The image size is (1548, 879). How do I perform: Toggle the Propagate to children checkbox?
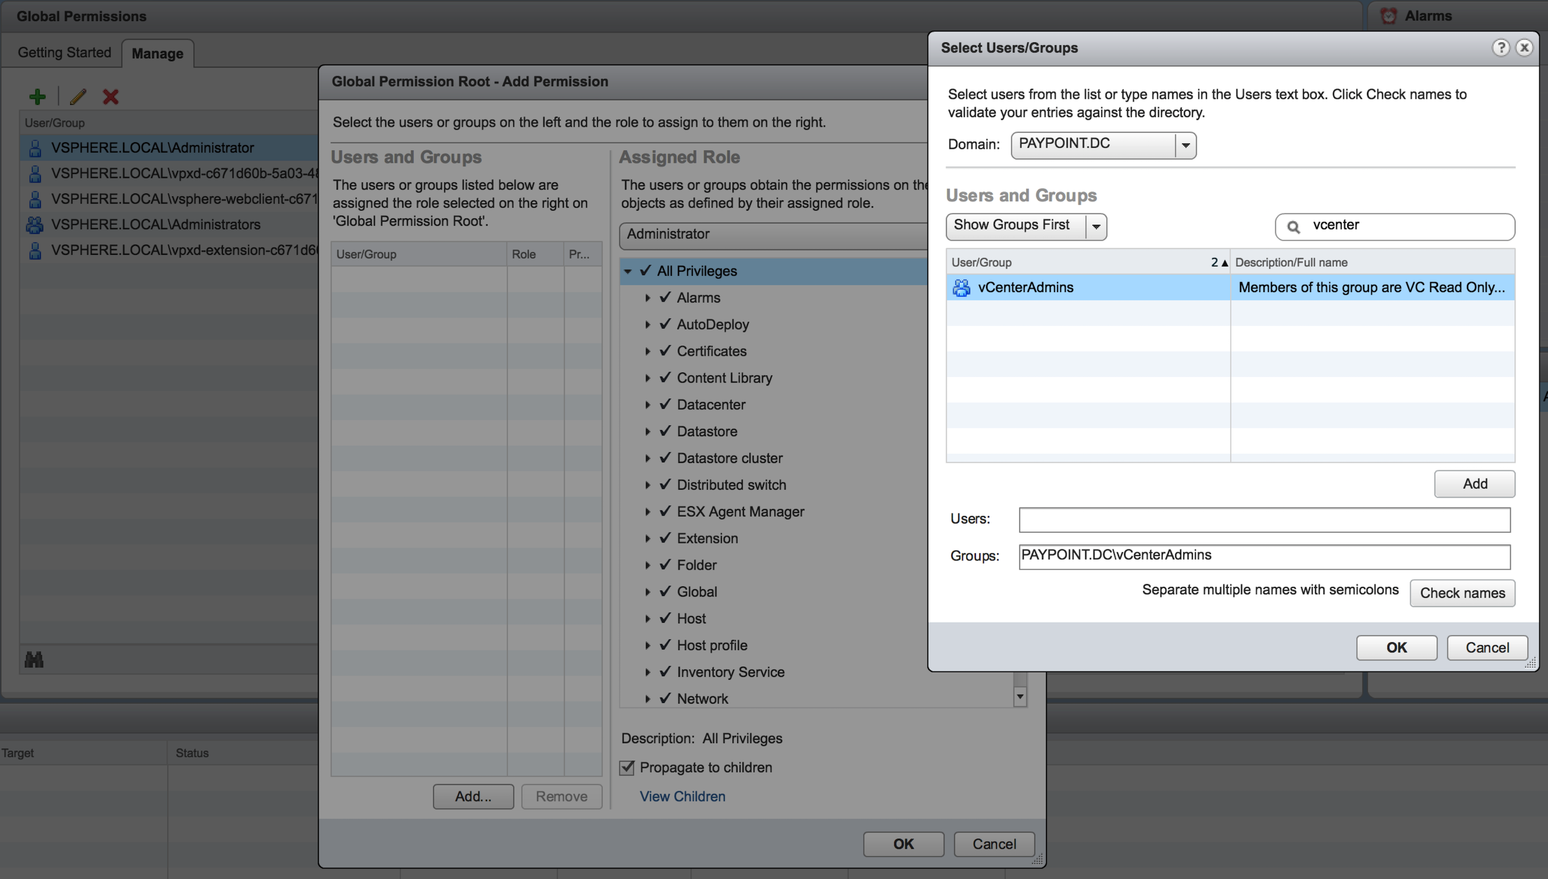628,767
